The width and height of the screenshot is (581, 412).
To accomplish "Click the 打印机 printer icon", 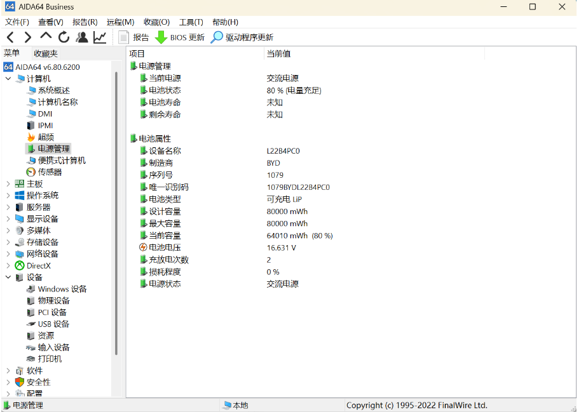I will (31, 359).
